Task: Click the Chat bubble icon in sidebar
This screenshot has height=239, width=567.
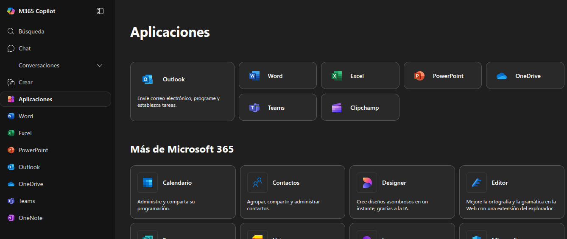Action: click(11, 48)
